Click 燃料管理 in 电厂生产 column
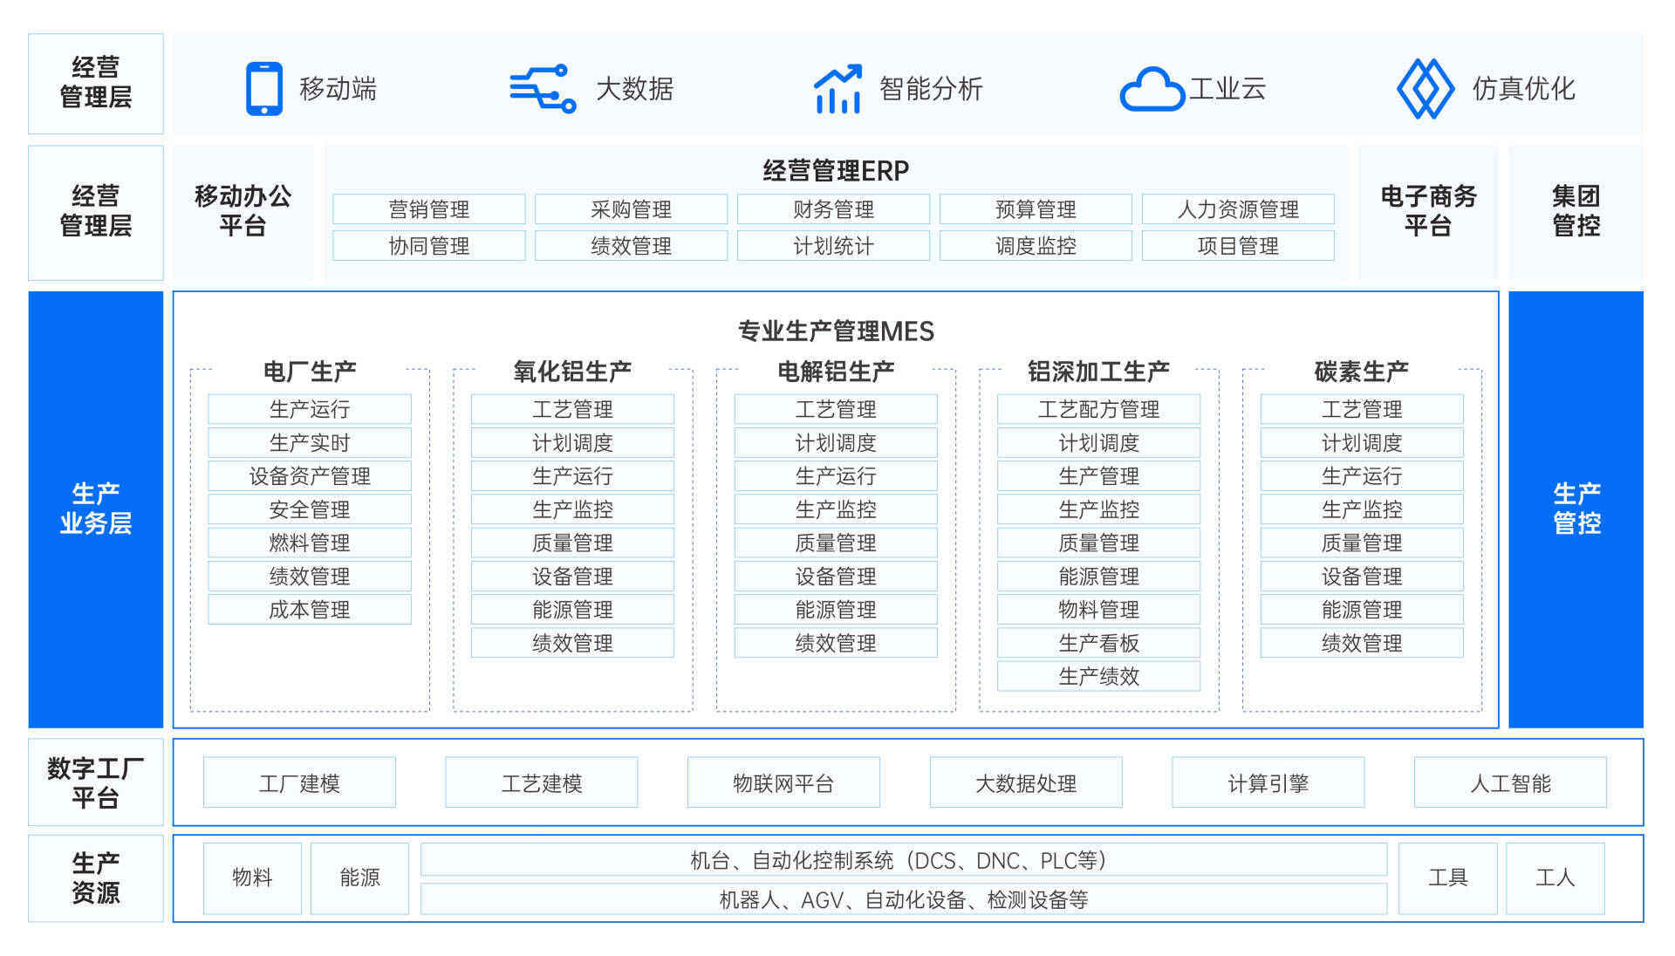The image size is (1675, 956). 310,543
